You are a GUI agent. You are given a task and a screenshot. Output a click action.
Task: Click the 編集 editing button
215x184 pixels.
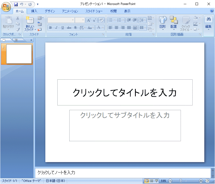[x=208, y=23]
